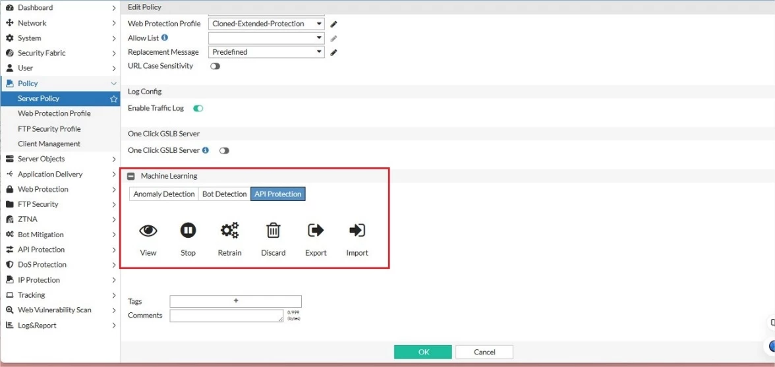The width and height of the screenshot is (775, 367).
Task: Click the Web Protection lock icon
Action: click(9, 189)
